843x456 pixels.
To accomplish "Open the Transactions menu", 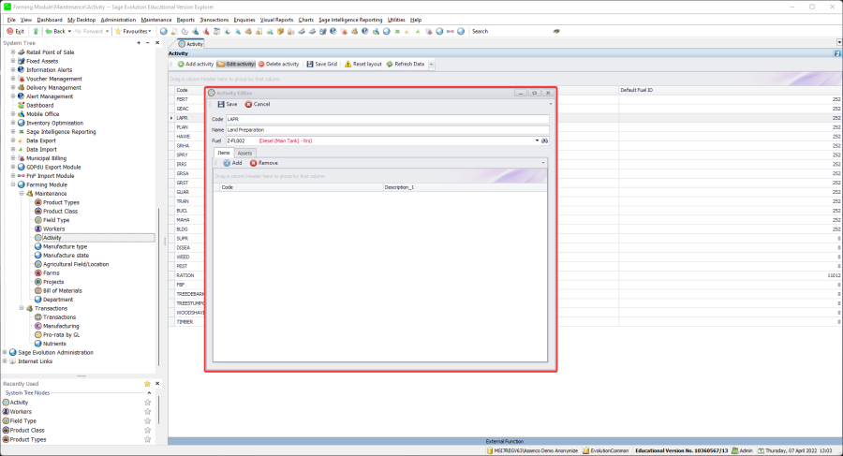I will [214, 19].
